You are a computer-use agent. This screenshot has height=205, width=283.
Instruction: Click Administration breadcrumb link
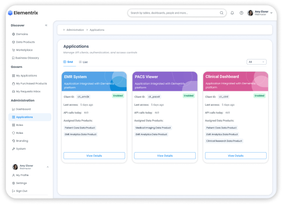(x=75, y=30)
